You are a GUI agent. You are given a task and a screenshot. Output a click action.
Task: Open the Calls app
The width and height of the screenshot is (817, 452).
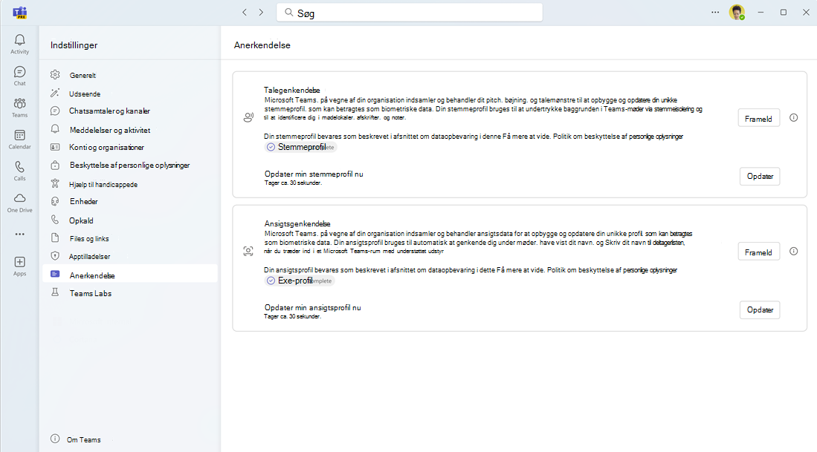(20, 171)
